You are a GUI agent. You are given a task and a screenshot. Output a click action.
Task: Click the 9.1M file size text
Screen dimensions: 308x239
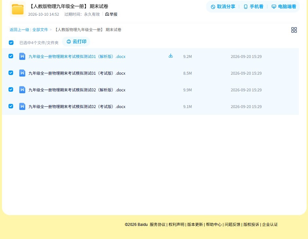click(x=187, y=106)
